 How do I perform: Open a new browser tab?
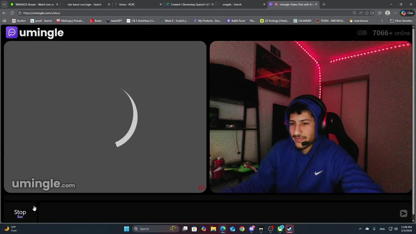[324, 5]
